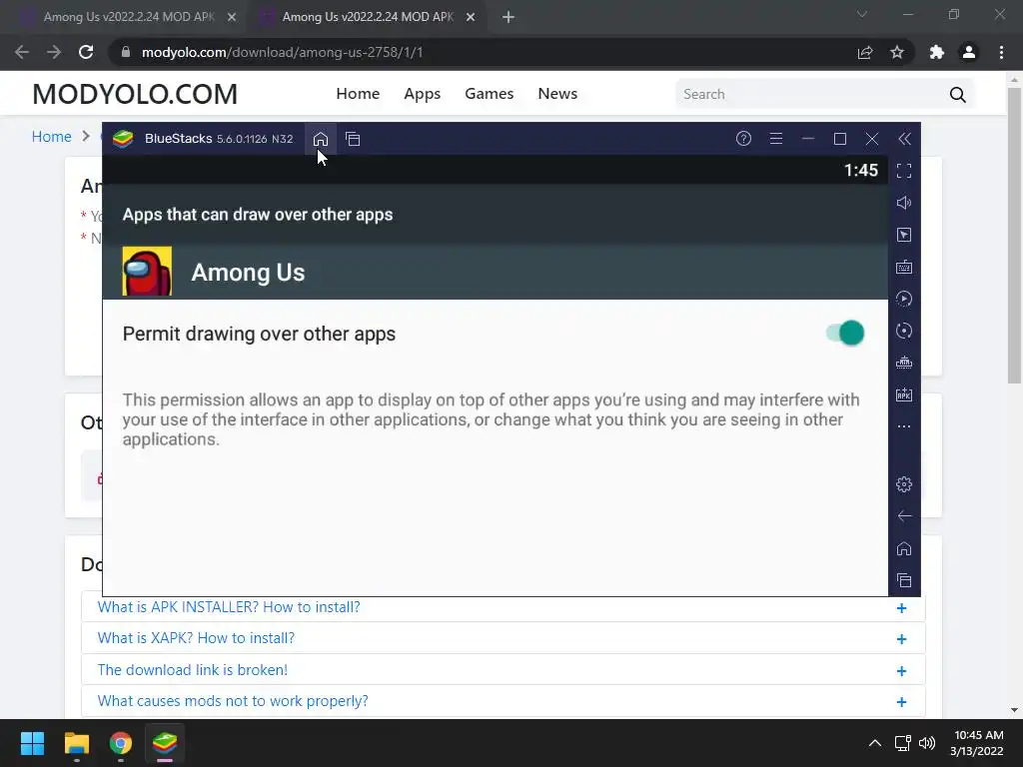
Task: Go back in Chrome
Action: 22,52
